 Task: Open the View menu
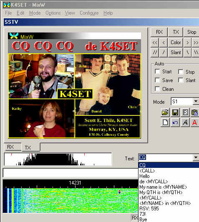70,13
